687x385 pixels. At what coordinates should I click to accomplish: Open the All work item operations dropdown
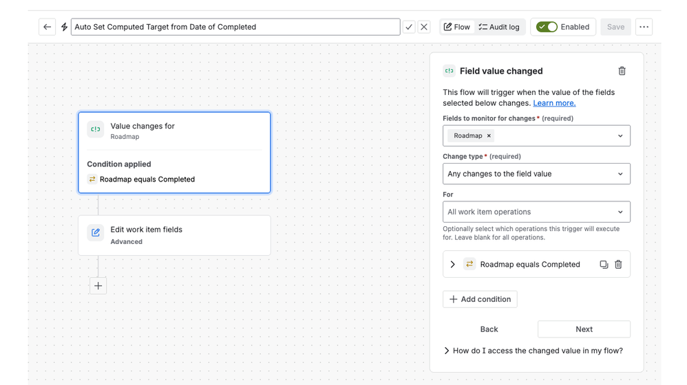coord(536,212)
